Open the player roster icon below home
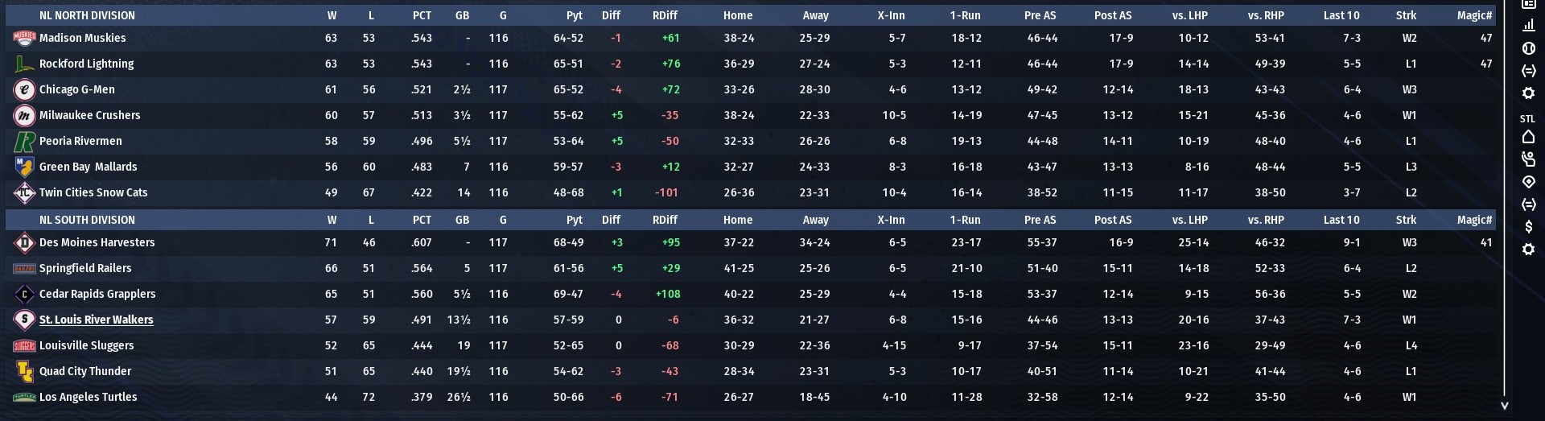 (x=1528, y=159)
